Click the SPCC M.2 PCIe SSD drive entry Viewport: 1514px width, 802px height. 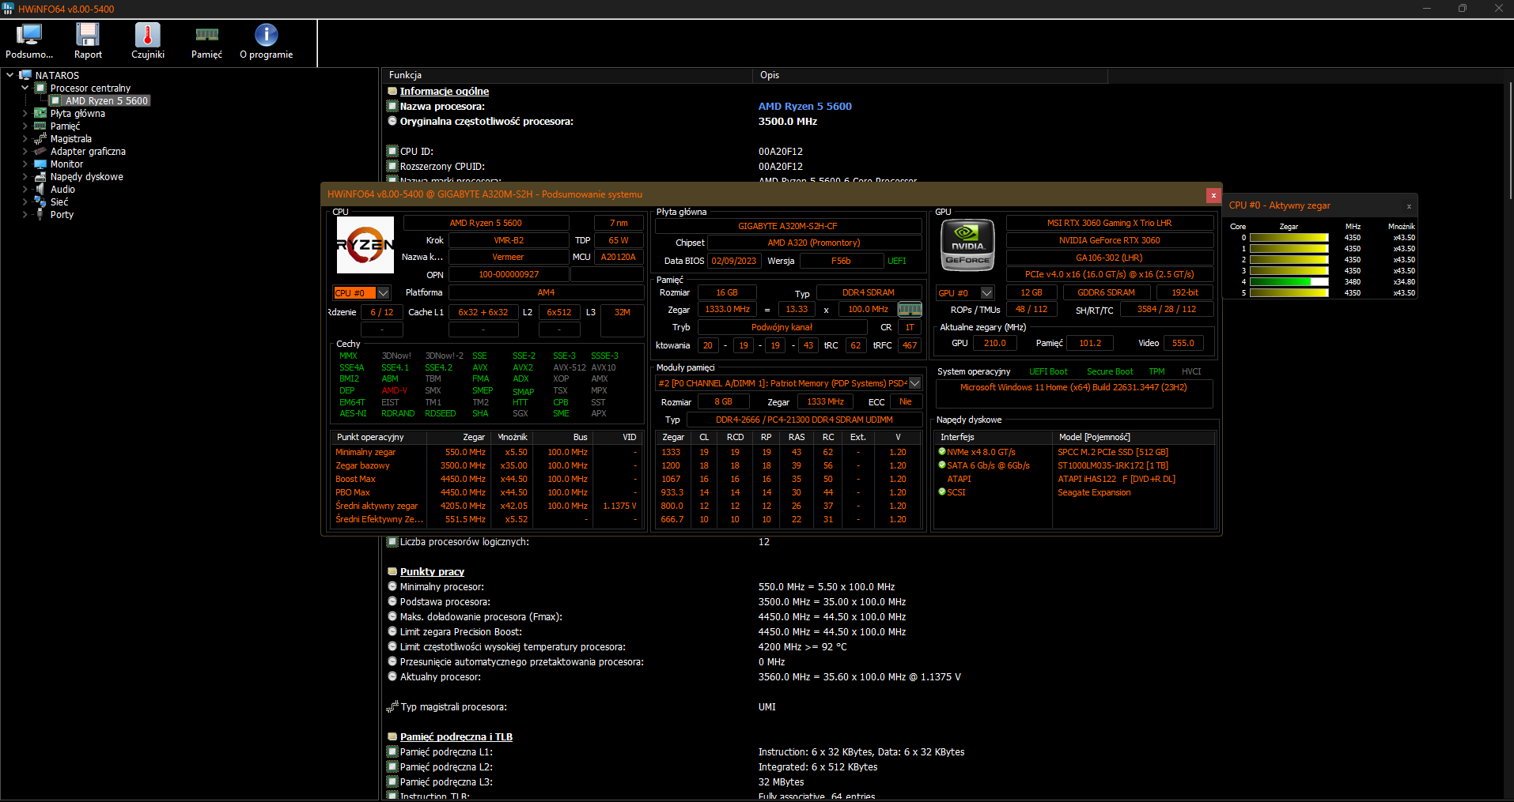[x=1112, y=452]
